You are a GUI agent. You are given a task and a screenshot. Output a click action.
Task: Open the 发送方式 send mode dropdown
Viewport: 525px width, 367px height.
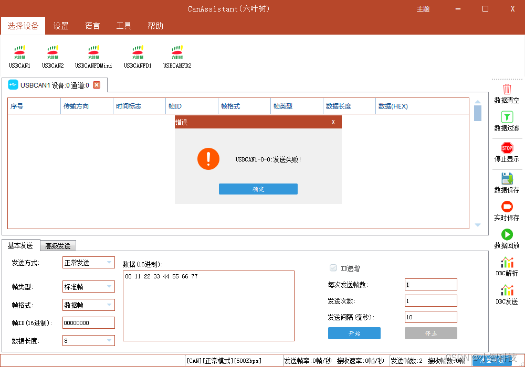point(88,262)
